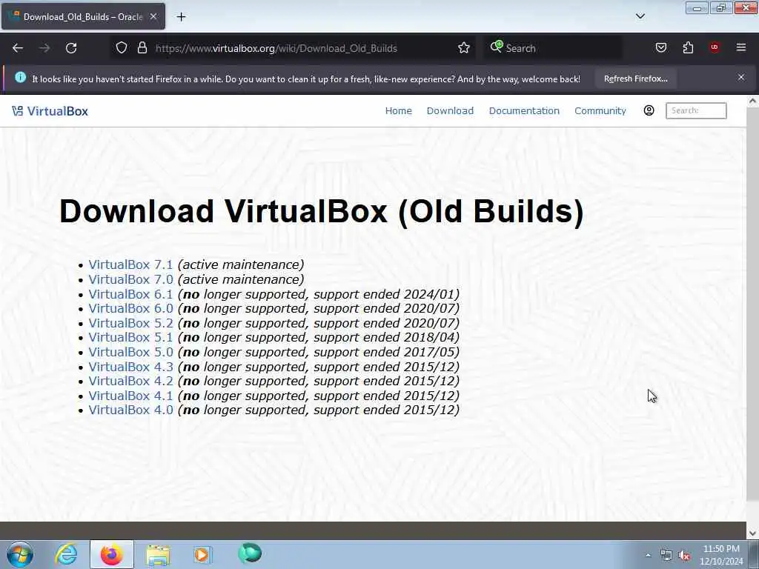This screenshot has height=569, width=759.
Task: Click the network tray icon
Action: (666, 556)
